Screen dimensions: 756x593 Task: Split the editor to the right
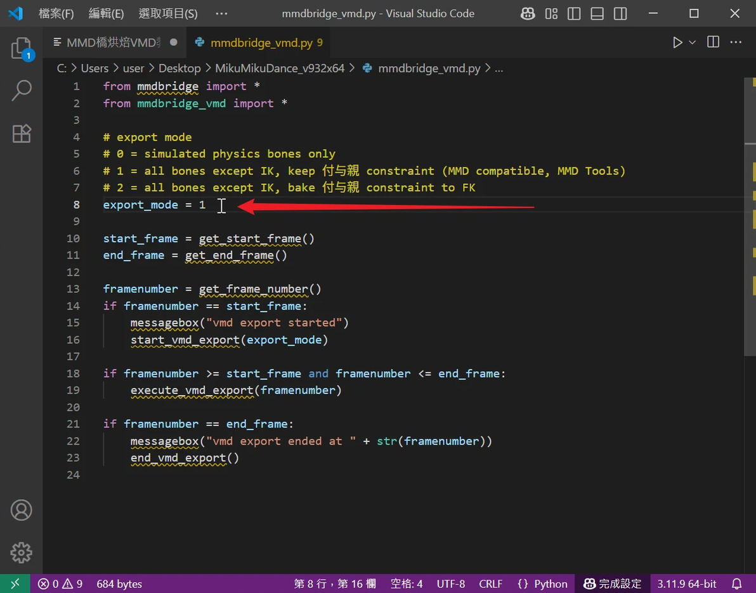tap(713, 42)
